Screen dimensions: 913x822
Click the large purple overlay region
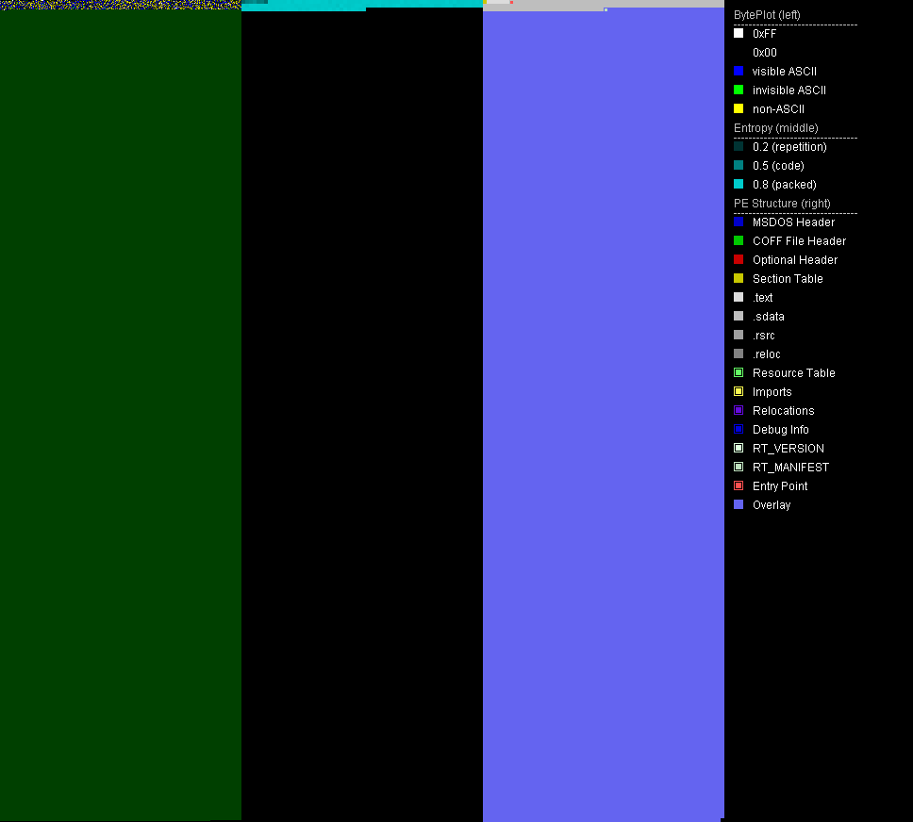[x=603, y=415]
